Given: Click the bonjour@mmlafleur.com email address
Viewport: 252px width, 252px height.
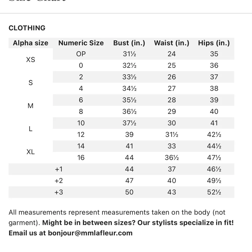Looking at the screenshot, I should pos(90,233).
